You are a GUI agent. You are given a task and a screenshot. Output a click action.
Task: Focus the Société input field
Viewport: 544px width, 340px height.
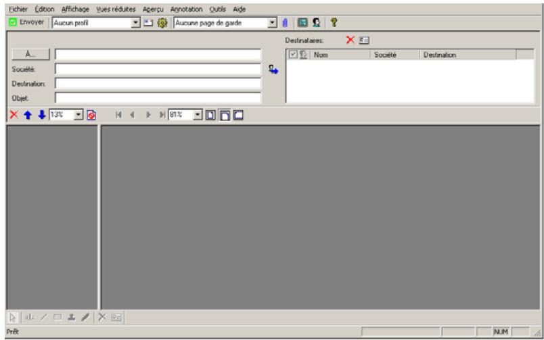158,69
